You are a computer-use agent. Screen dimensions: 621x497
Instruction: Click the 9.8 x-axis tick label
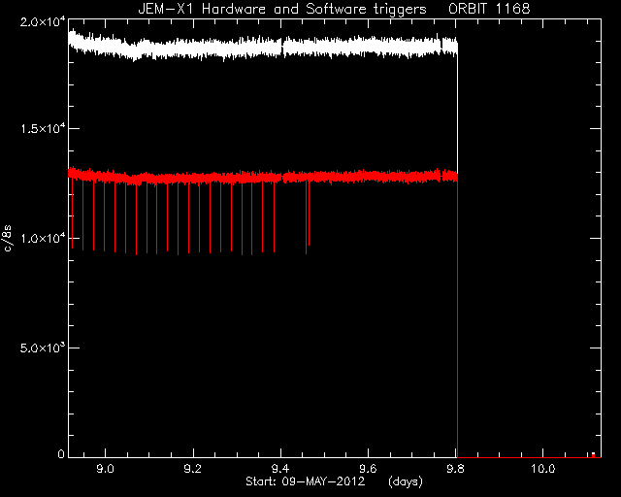[456, 469]
